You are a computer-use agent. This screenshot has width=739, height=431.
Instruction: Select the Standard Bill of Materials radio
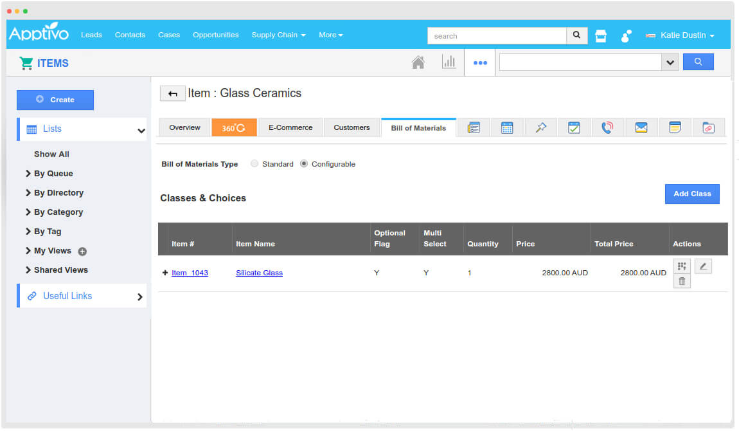[x=254, y=163]
